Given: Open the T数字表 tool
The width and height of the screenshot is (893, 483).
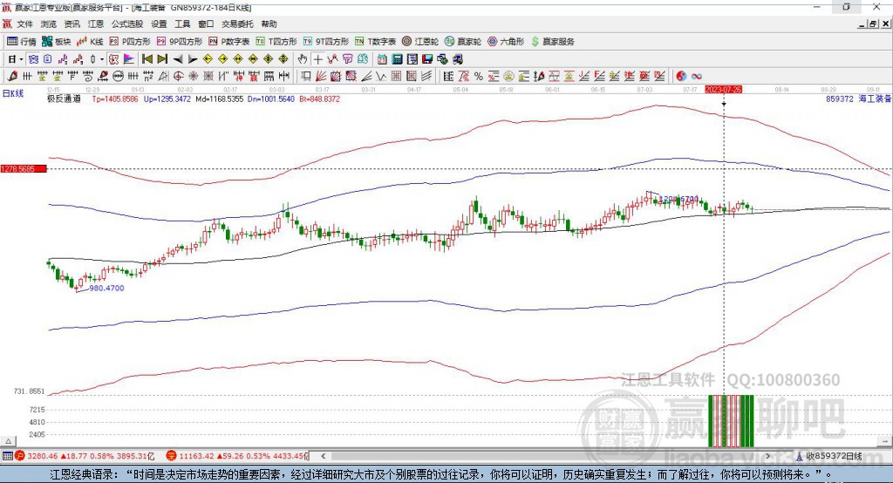Looking at the screenshot, I should [375, 42].
